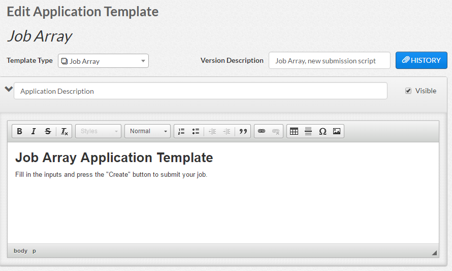
Task: Insert a table
Action: (x=294, y=131)
